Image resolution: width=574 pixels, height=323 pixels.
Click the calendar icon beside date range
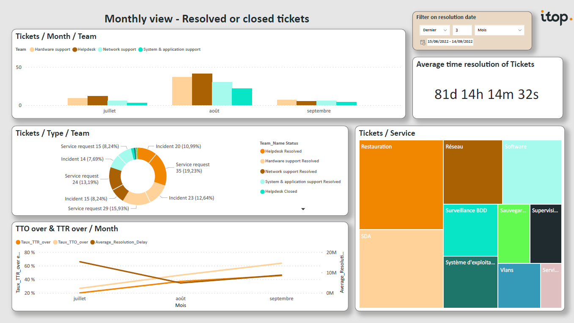pos(423,42)
